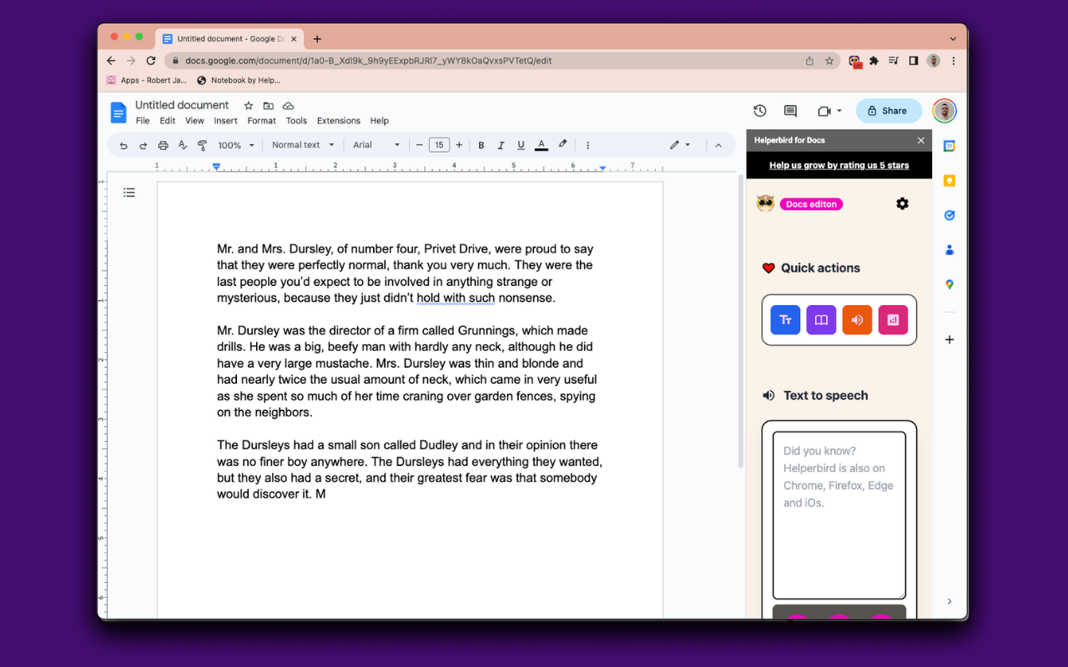
Task: Open the highlight color picker
Action: 562,144
